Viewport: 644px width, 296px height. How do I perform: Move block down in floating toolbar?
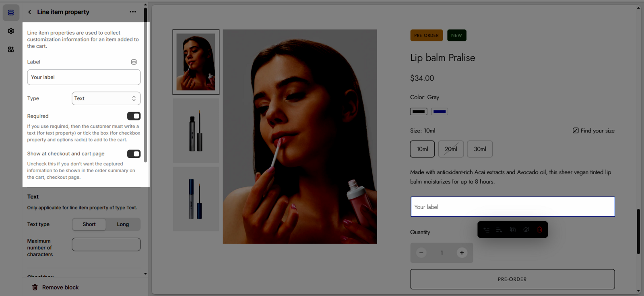point(499,230)
